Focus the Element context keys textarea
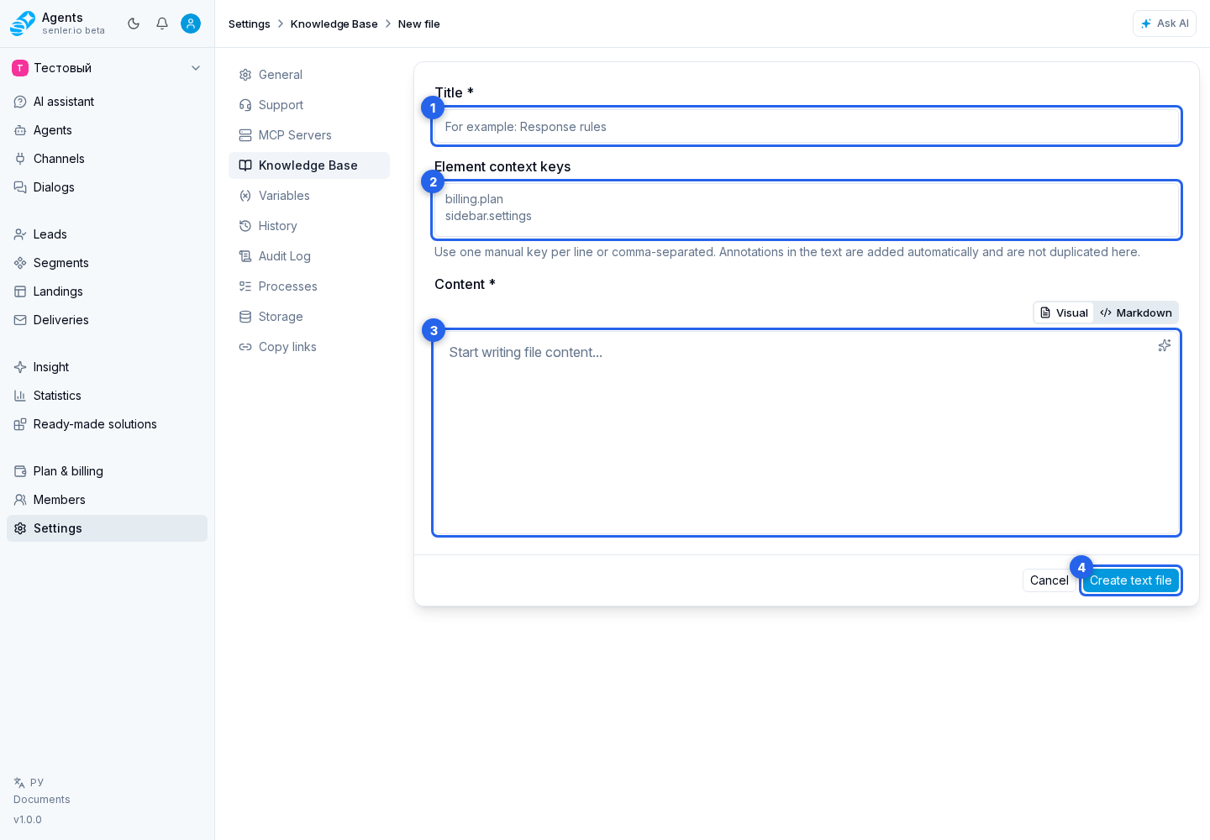 coord(807,210)
